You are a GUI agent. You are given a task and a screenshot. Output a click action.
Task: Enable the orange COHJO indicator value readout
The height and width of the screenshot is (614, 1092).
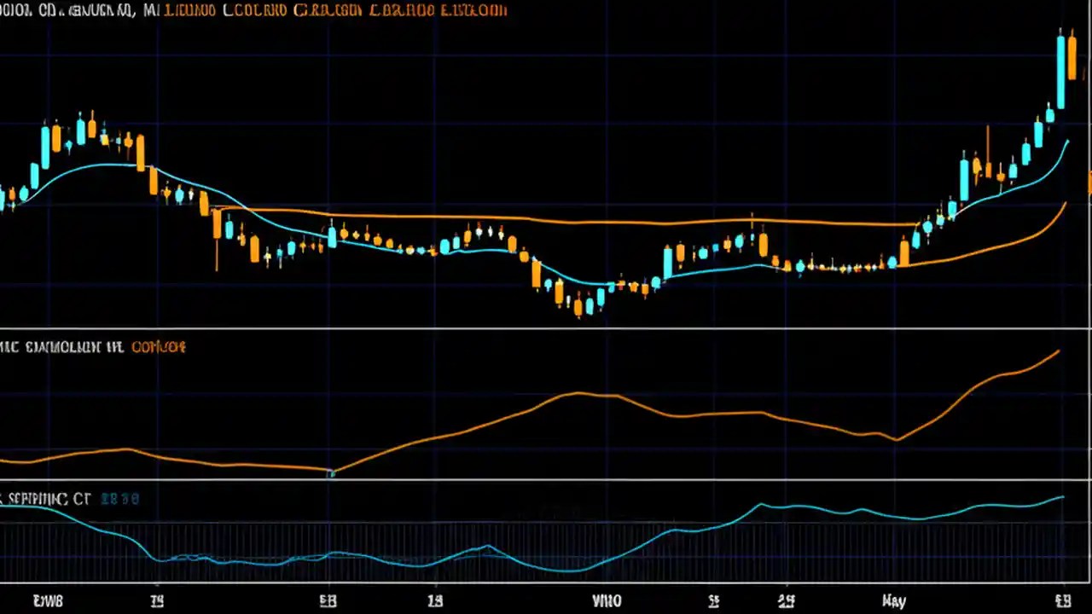coord(158,347)
